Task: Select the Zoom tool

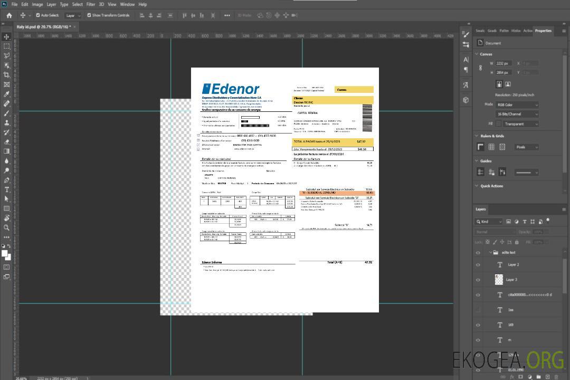Action: 6,227
